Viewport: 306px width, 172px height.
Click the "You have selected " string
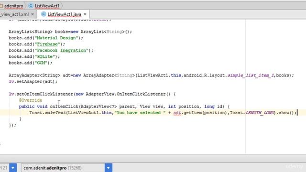tap(140, 113)
